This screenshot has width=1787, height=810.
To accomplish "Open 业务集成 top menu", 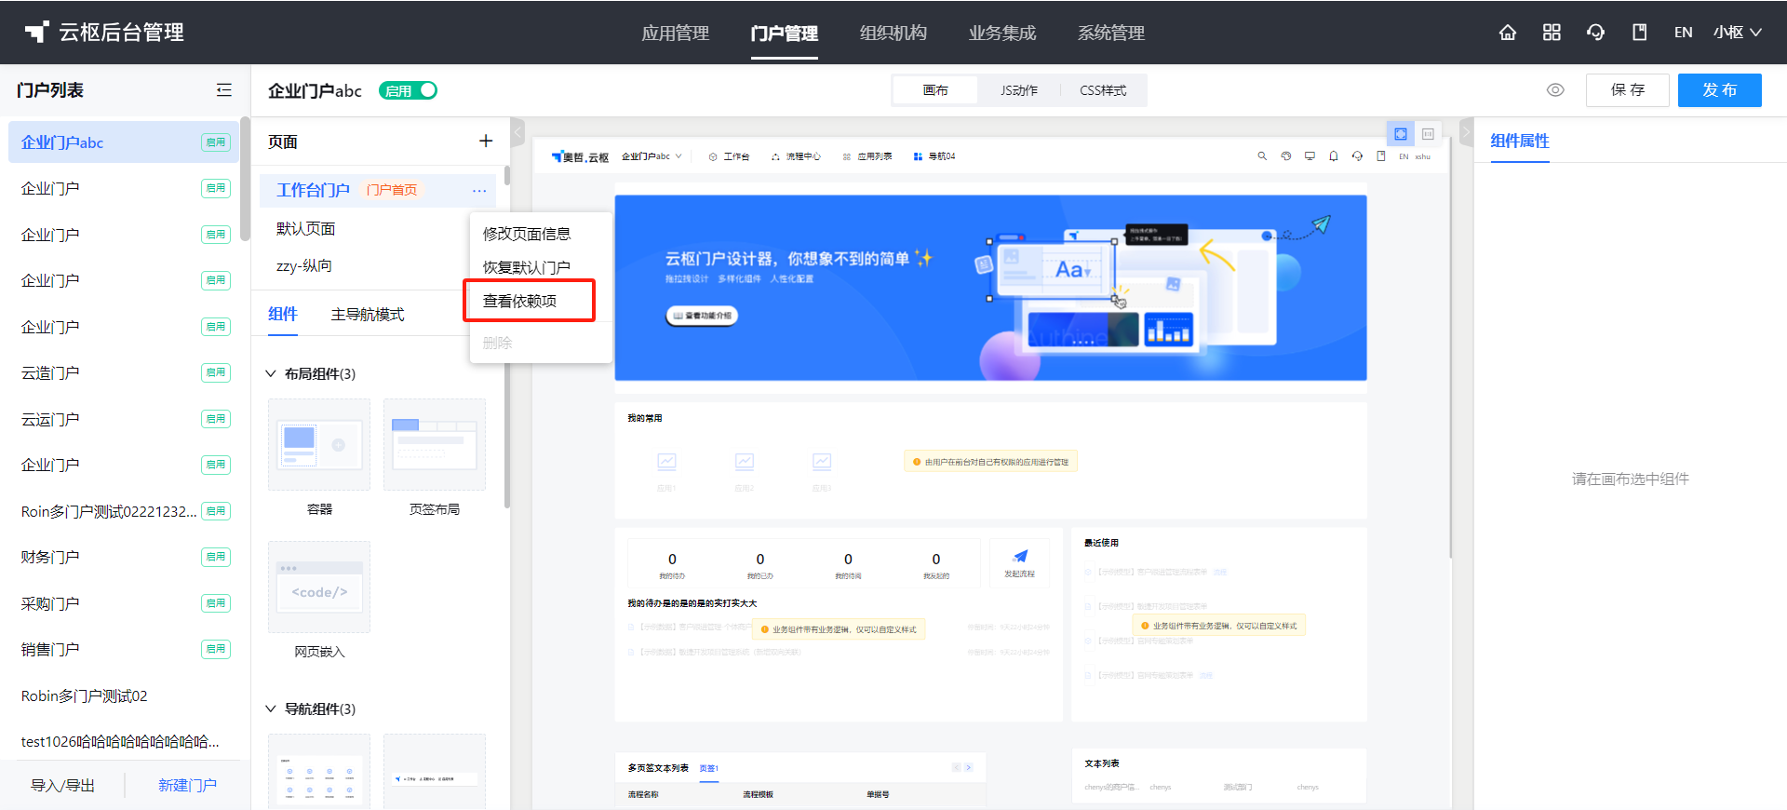I will coord(1002,33).
